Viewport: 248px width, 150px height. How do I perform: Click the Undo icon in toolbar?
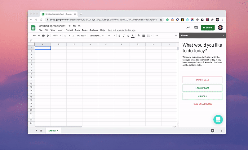pos(34,36)
